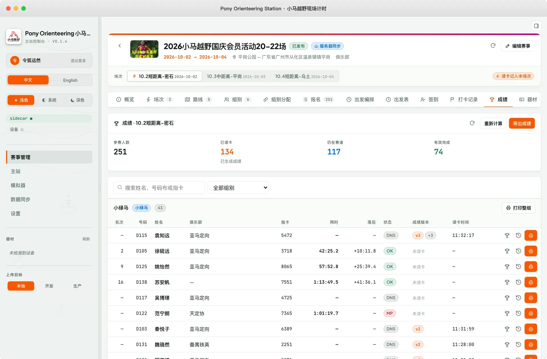Open the 全部组别 group filter dropdown

[238, 188]
